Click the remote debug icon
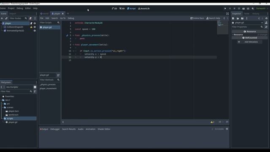The image size is (270, 152). coord(239,8)
